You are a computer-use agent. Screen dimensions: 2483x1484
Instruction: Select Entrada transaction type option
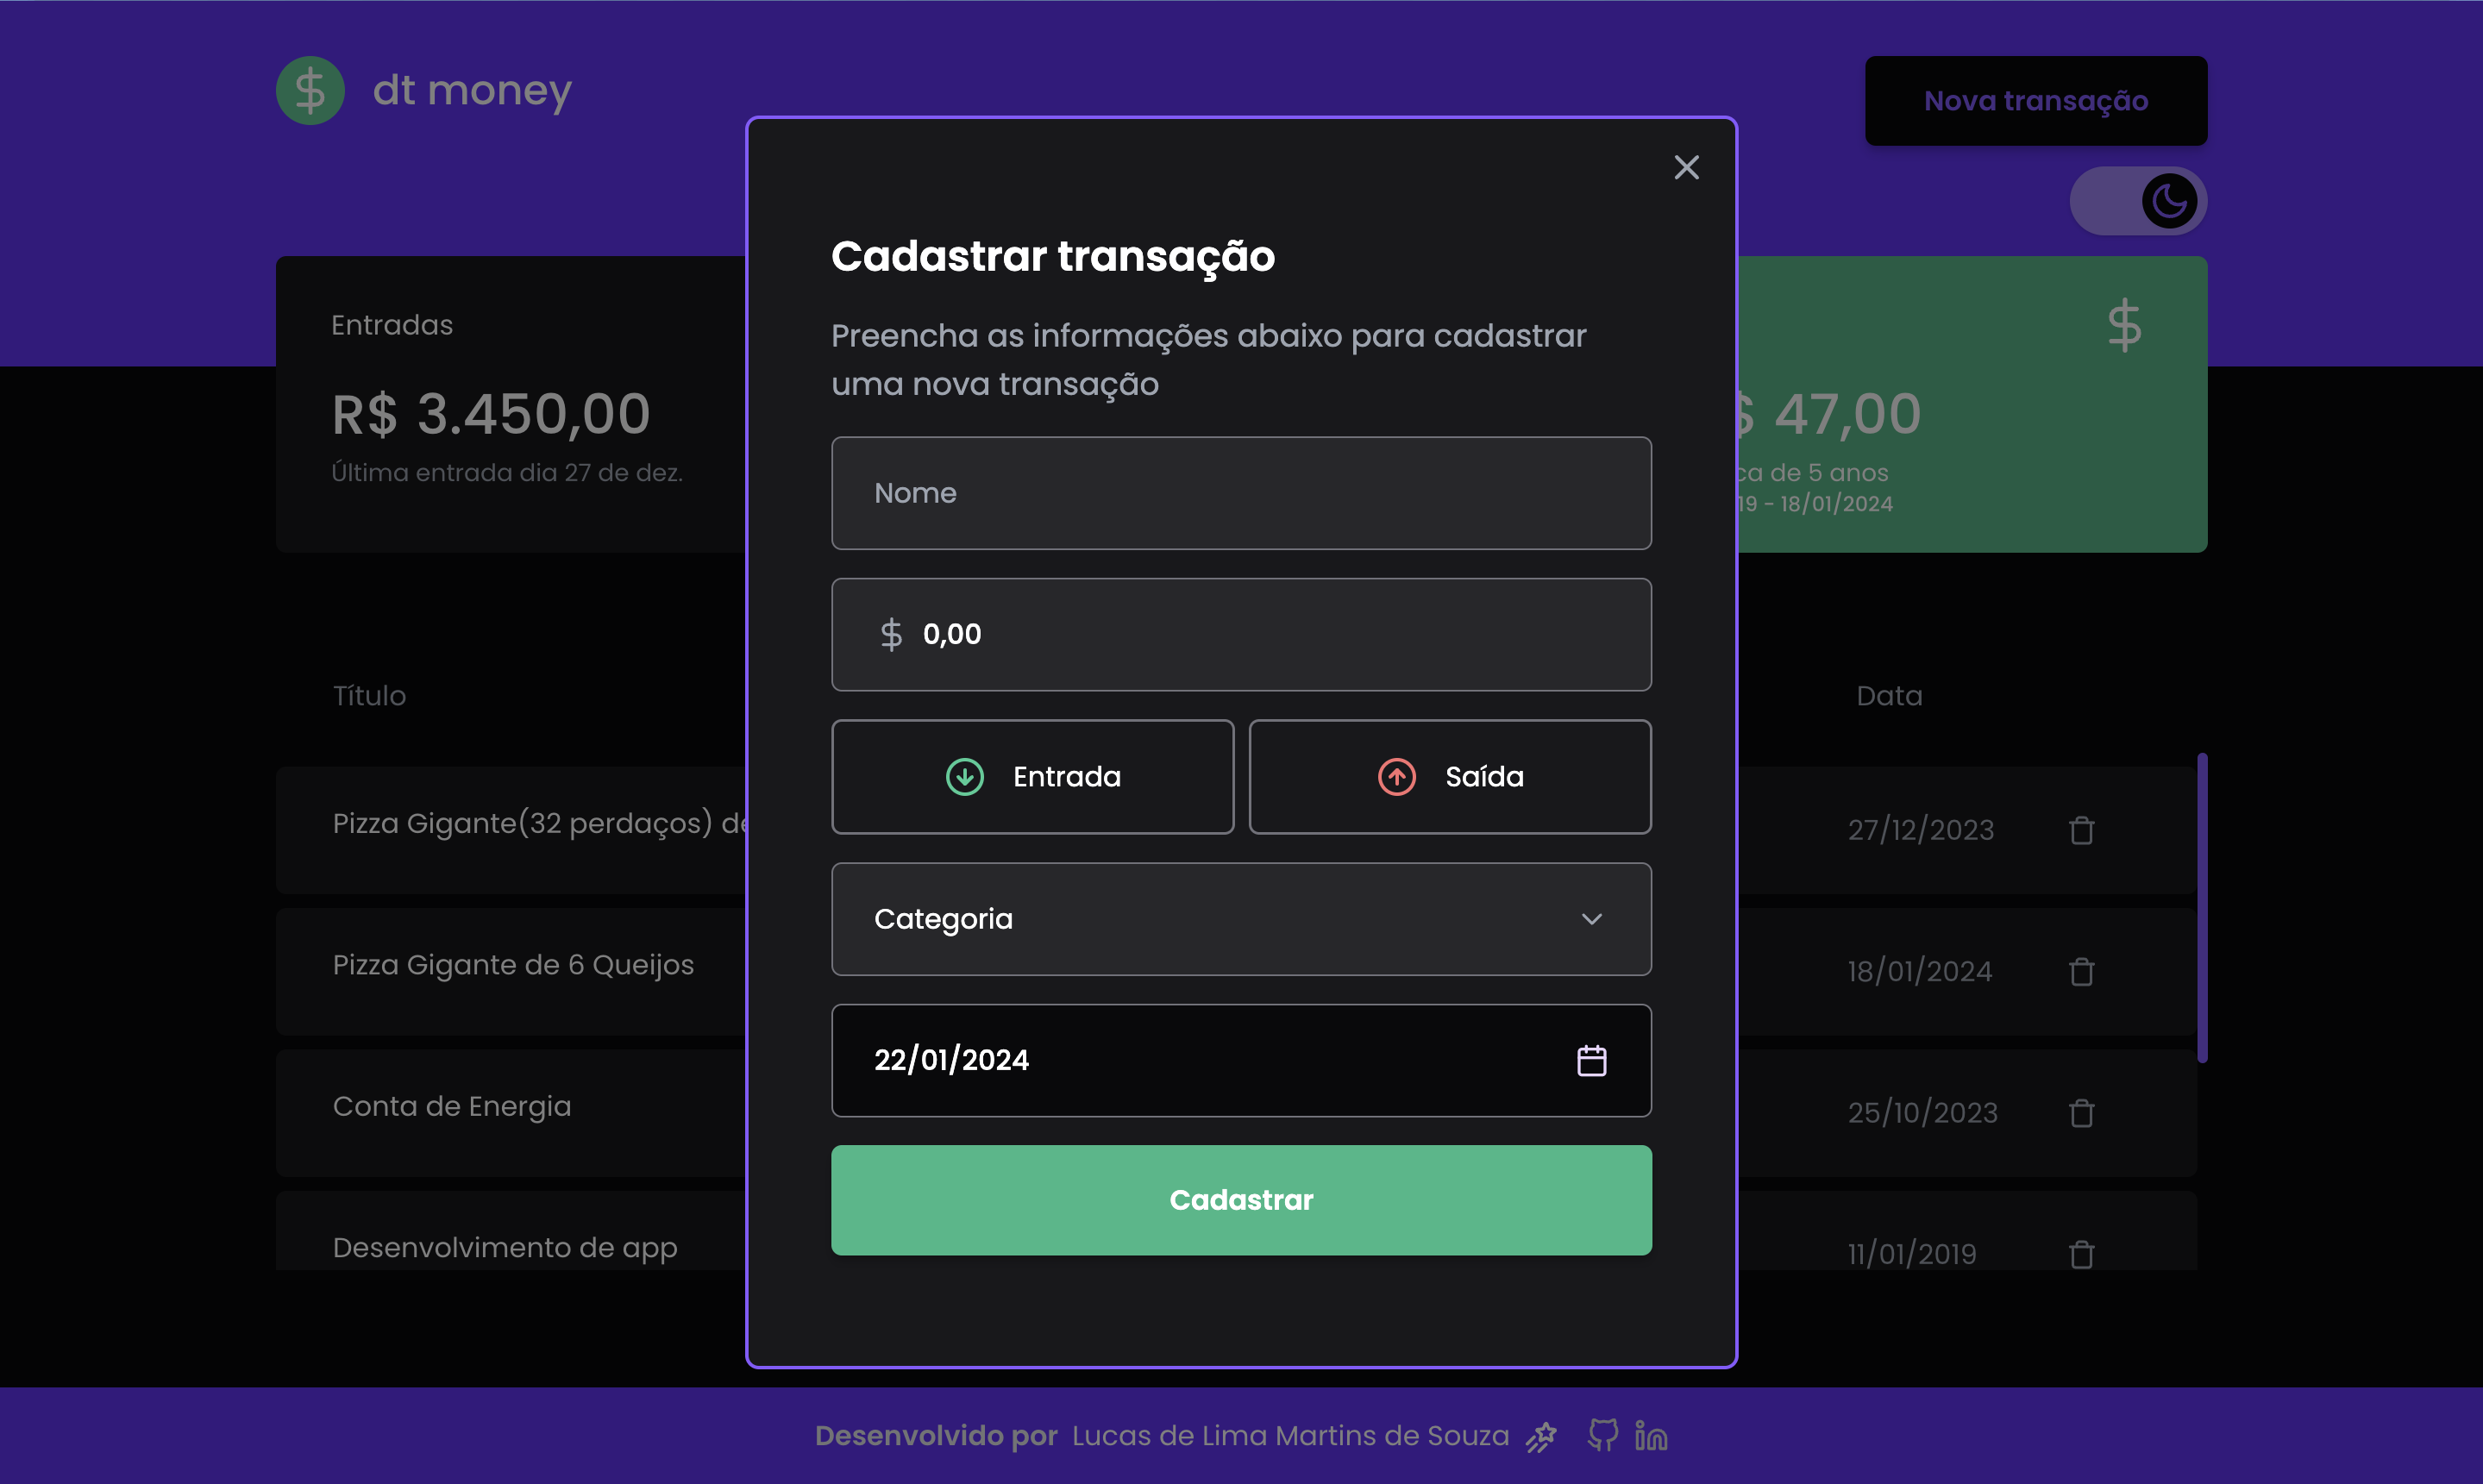(x=1031, y=775)
